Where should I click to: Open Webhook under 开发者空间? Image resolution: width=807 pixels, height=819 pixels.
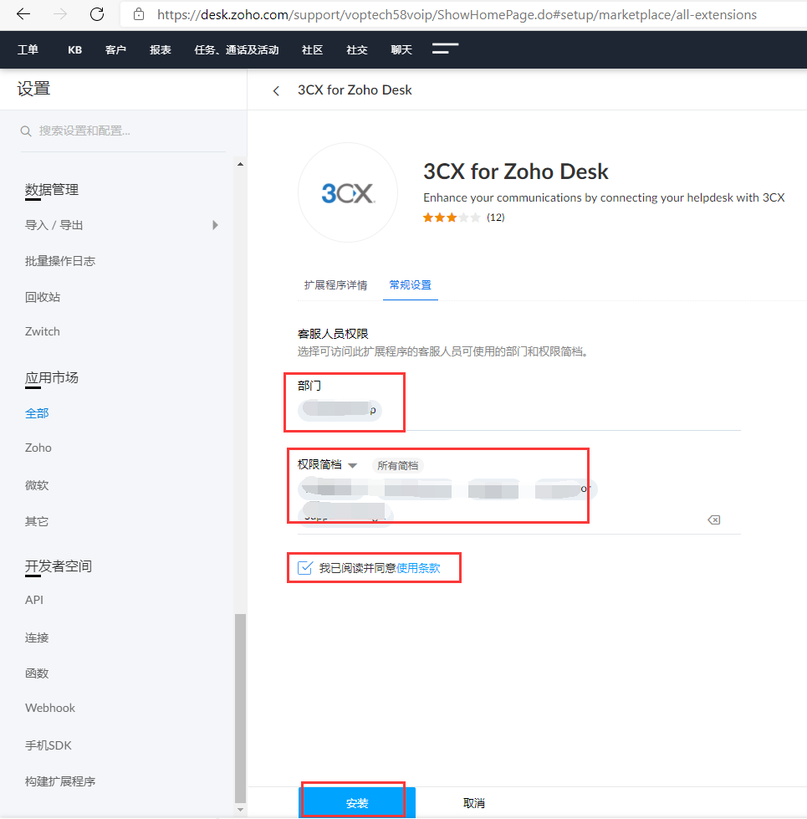tap(50, 708)
